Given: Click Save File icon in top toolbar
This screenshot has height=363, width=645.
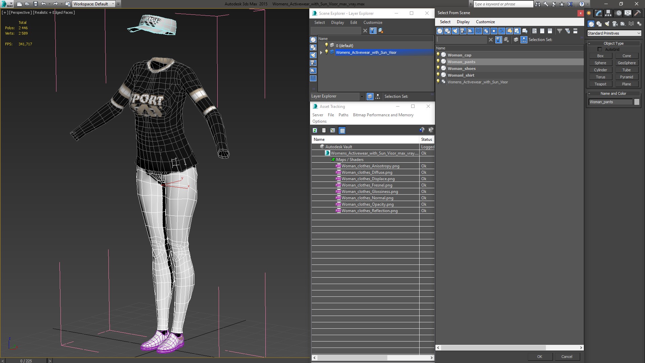Looking at the screenshot, I should point(36,4).
